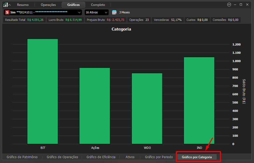The height and width of the screenshot is (163, 254).
Task: Open the Completo tab
Action: click(98, 5)
